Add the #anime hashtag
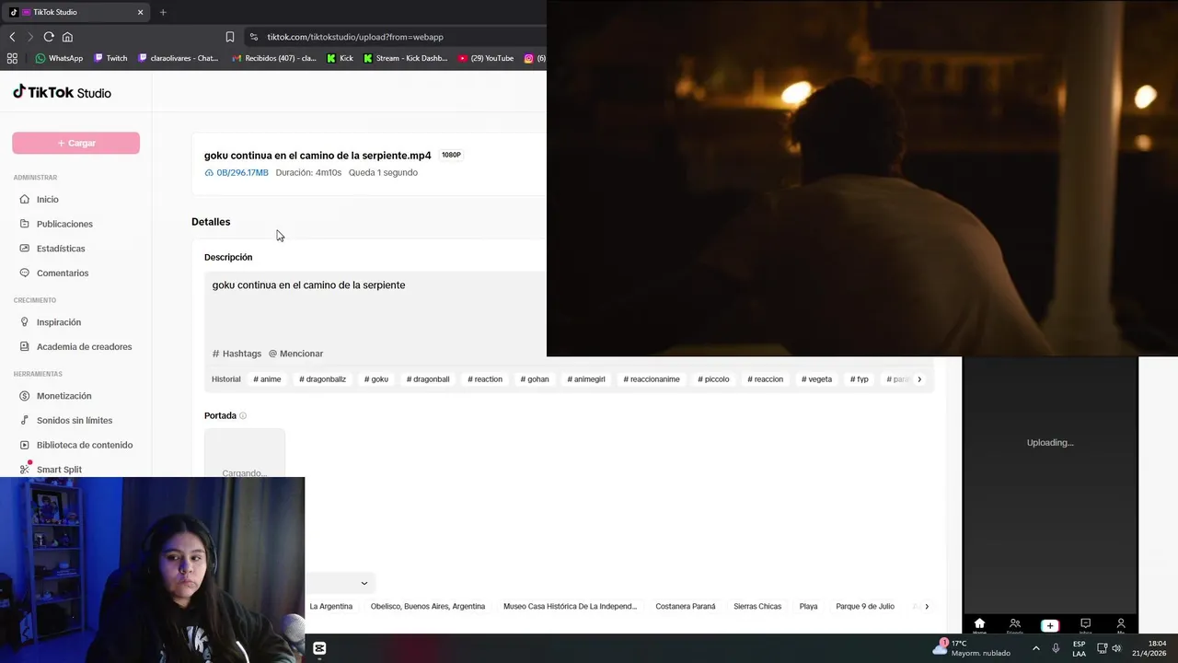This screenshot has width=1178, height=663. point(267,379)
